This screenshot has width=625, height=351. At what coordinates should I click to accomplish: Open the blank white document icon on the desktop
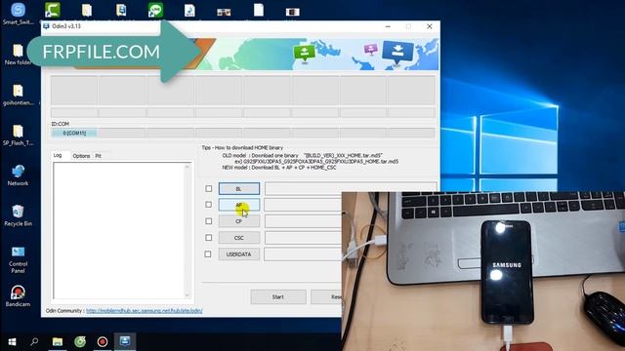[x=259, y=10]
